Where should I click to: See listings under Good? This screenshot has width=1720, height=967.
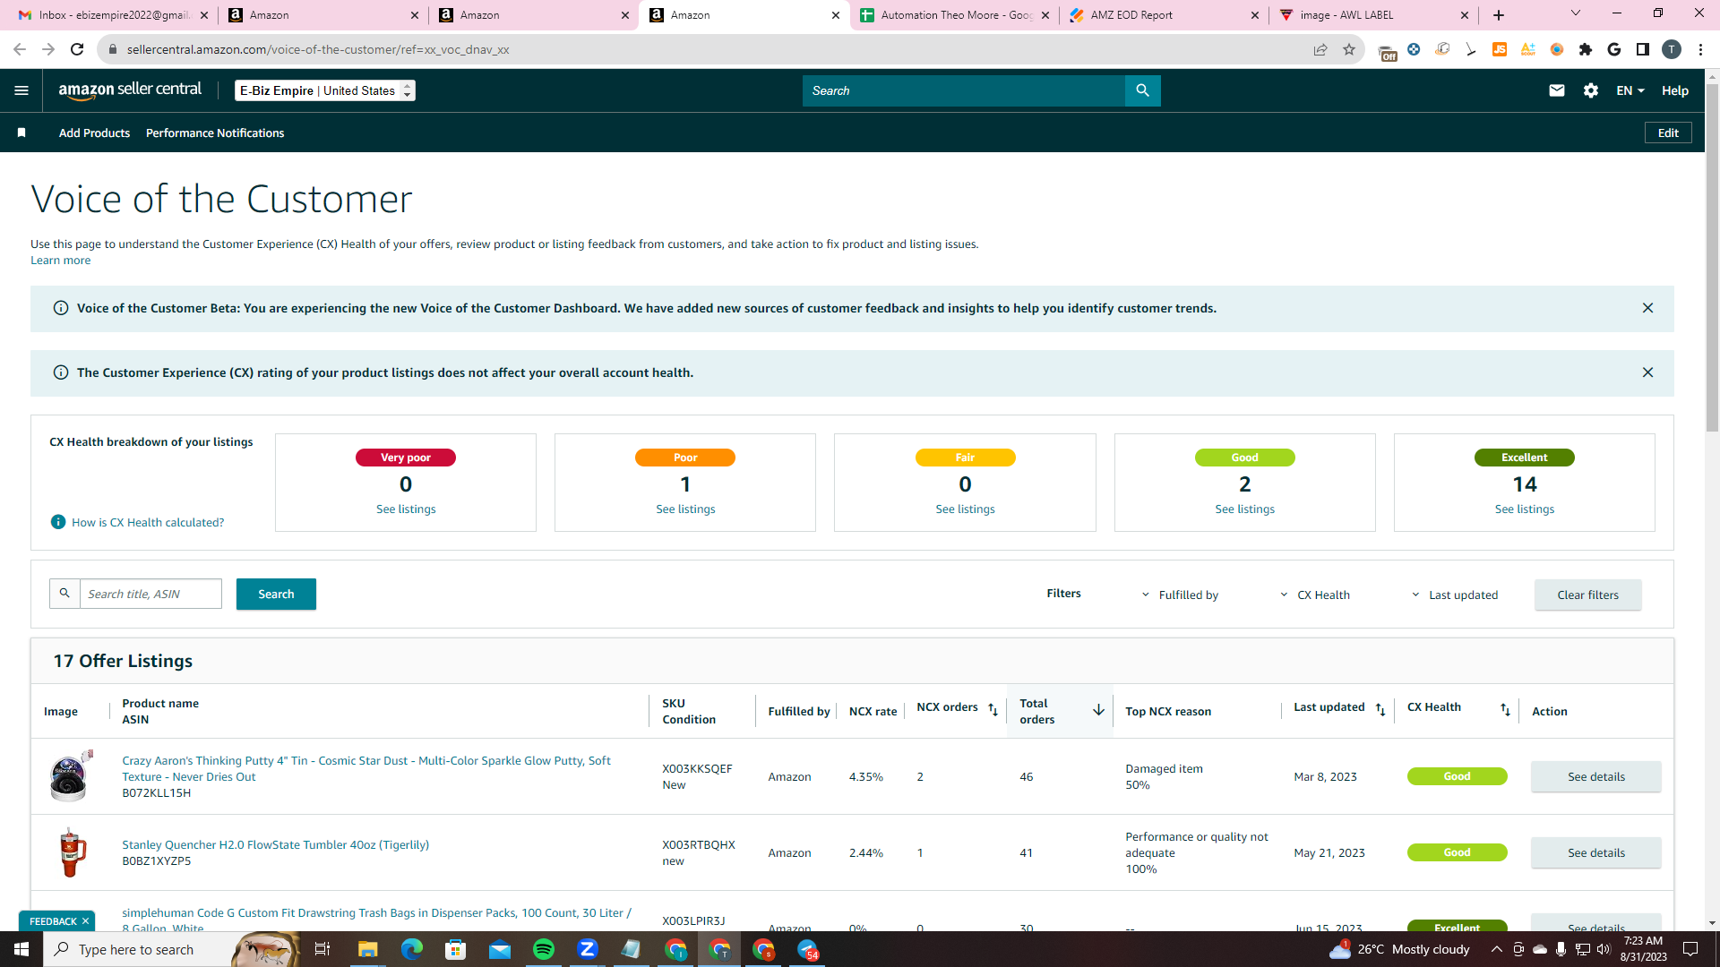point(1244,509)
